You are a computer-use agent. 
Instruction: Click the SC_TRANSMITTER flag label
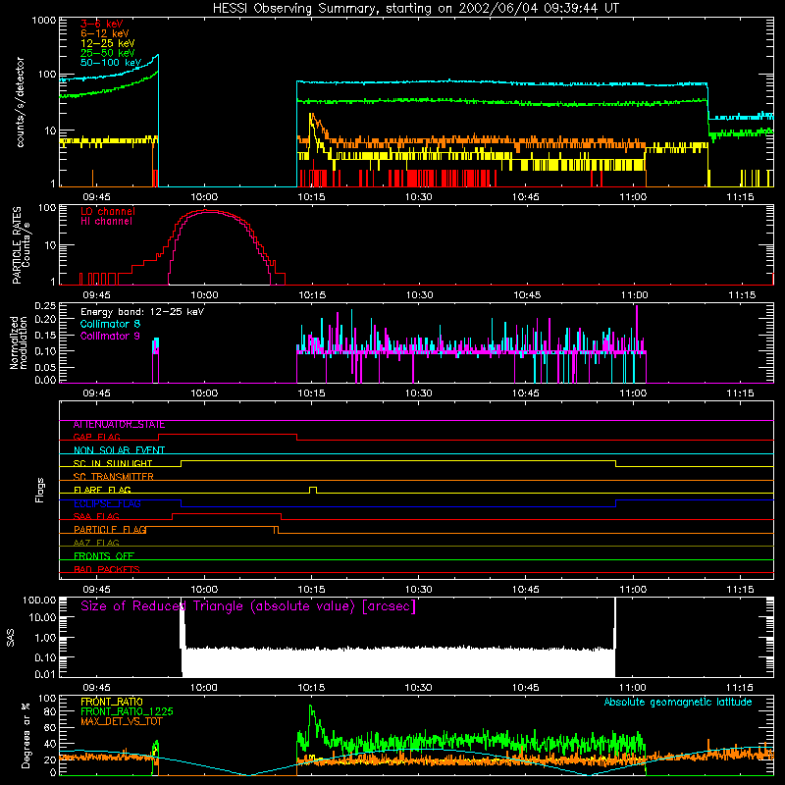[x=114, y=477]
